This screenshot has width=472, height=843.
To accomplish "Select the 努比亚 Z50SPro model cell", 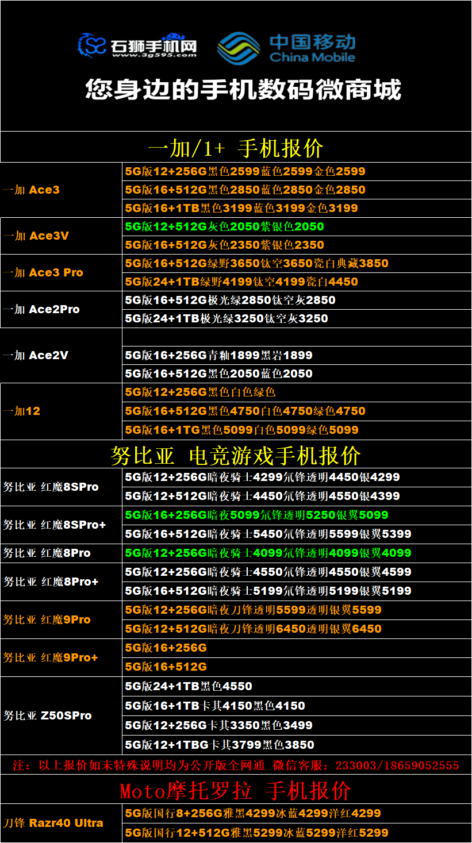I will click(x=48, y=715).
